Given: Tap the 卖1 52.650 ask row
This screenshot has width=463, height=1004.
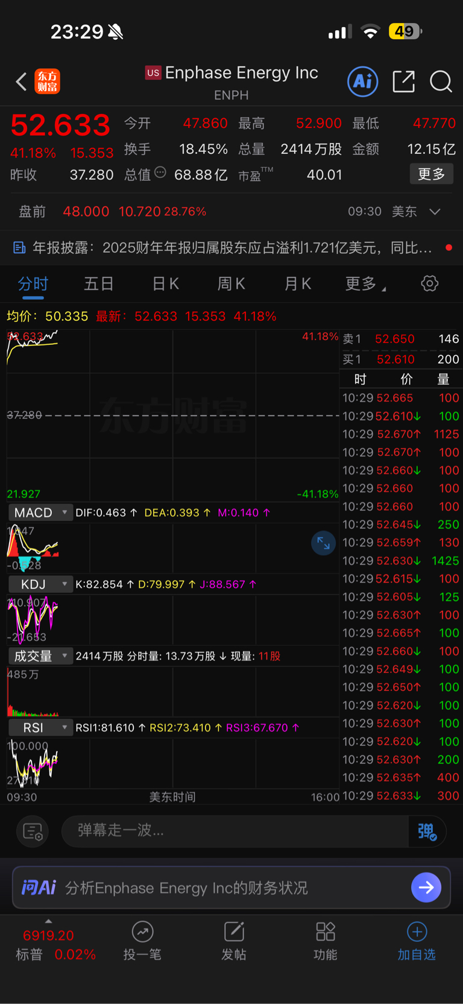Looking at the screenshot, I should 401,339.
